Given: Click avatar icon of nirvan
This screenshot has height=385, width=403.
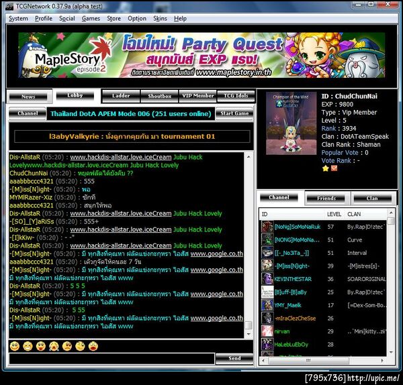Looking at the screenshot, I should (267, 331).
